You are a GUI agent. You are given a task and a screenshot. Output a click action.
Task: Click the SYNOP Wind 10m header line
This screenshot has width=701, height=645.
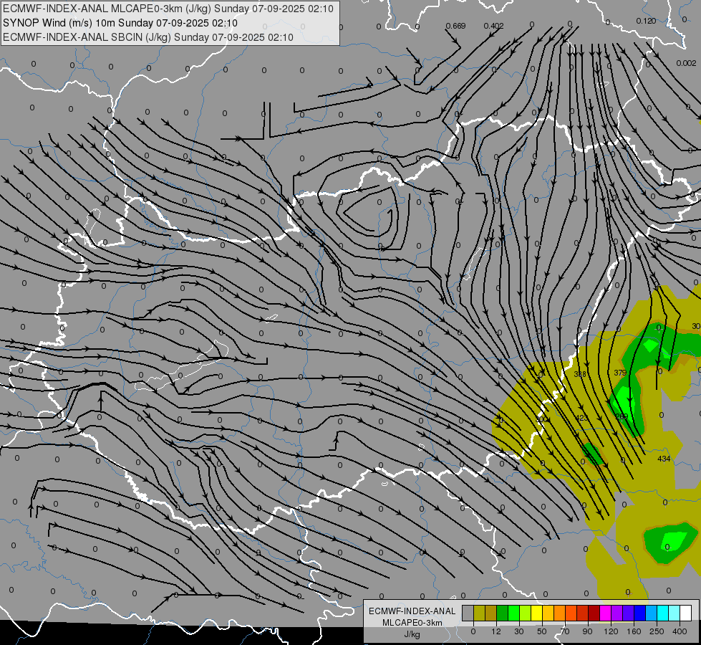(120, 23)
